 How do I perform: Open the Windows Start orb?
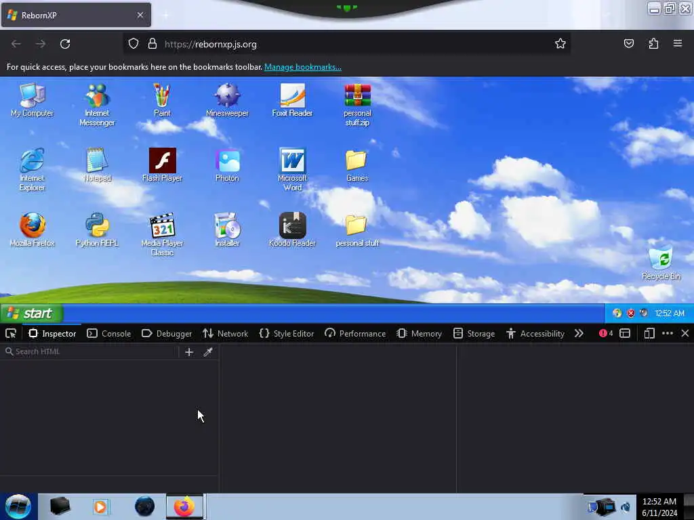(x=18, y=506)
